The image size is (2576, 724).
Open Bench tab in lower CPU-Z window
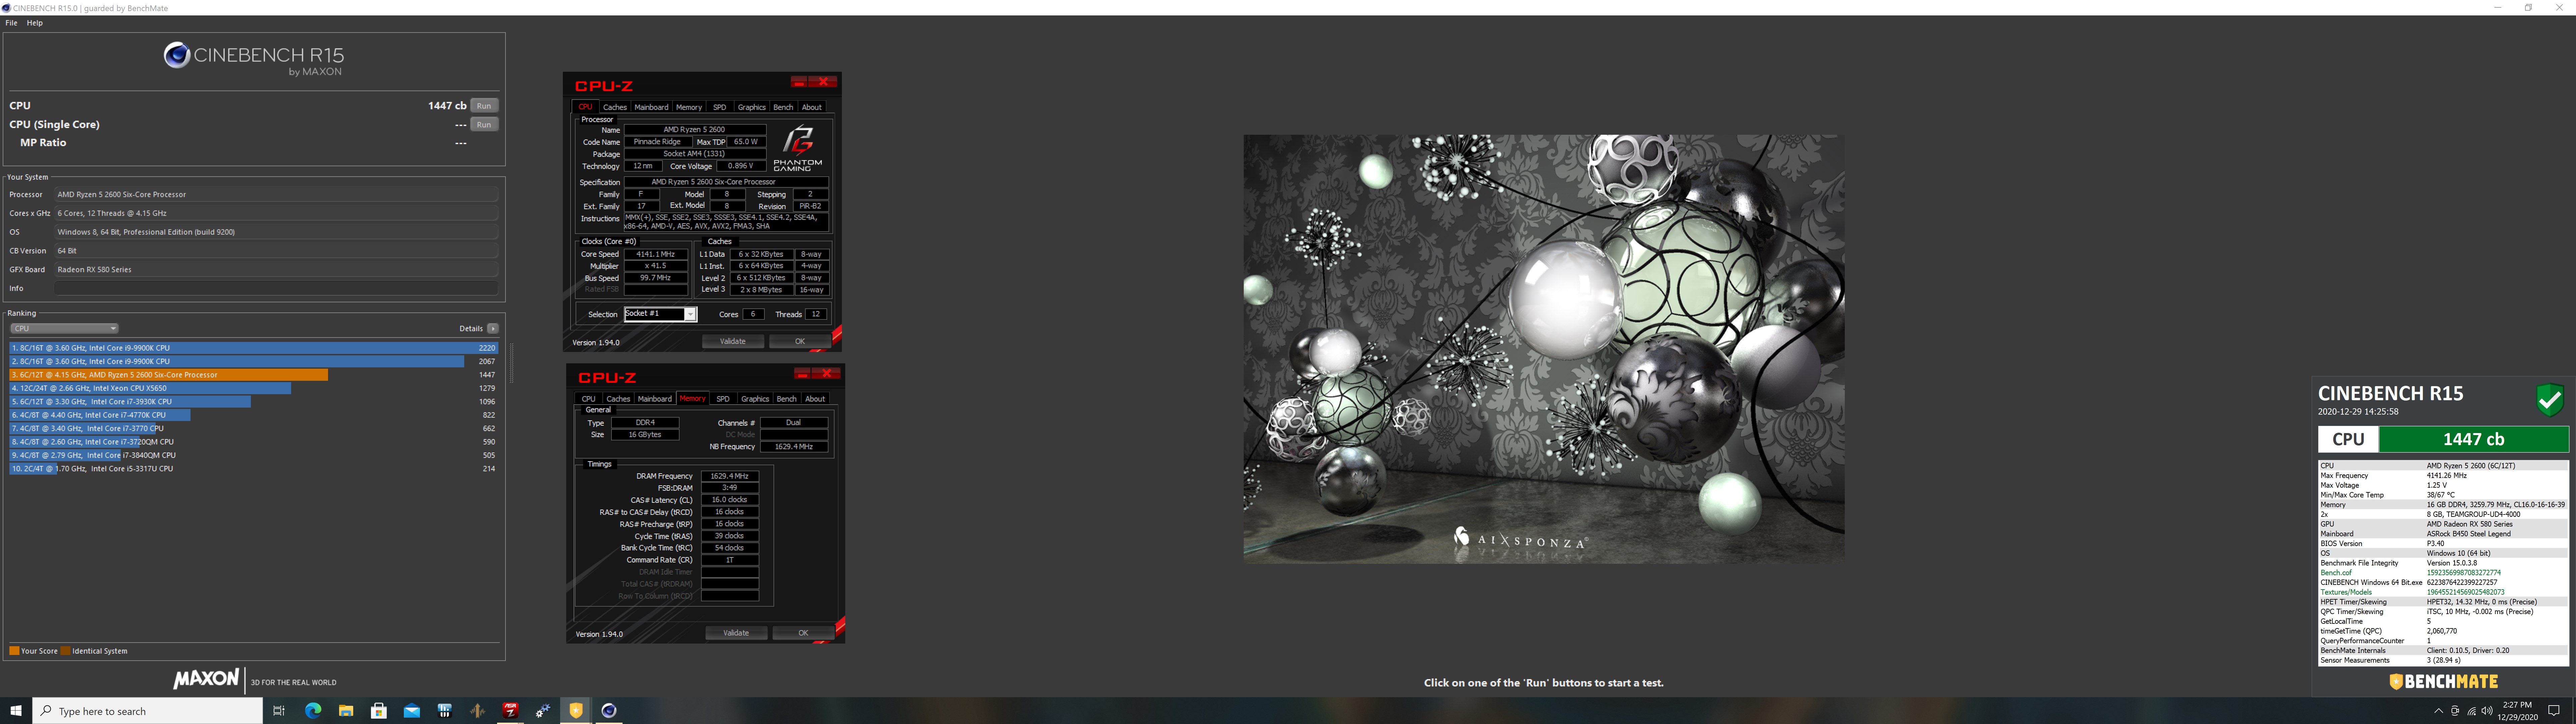(787, 399)
